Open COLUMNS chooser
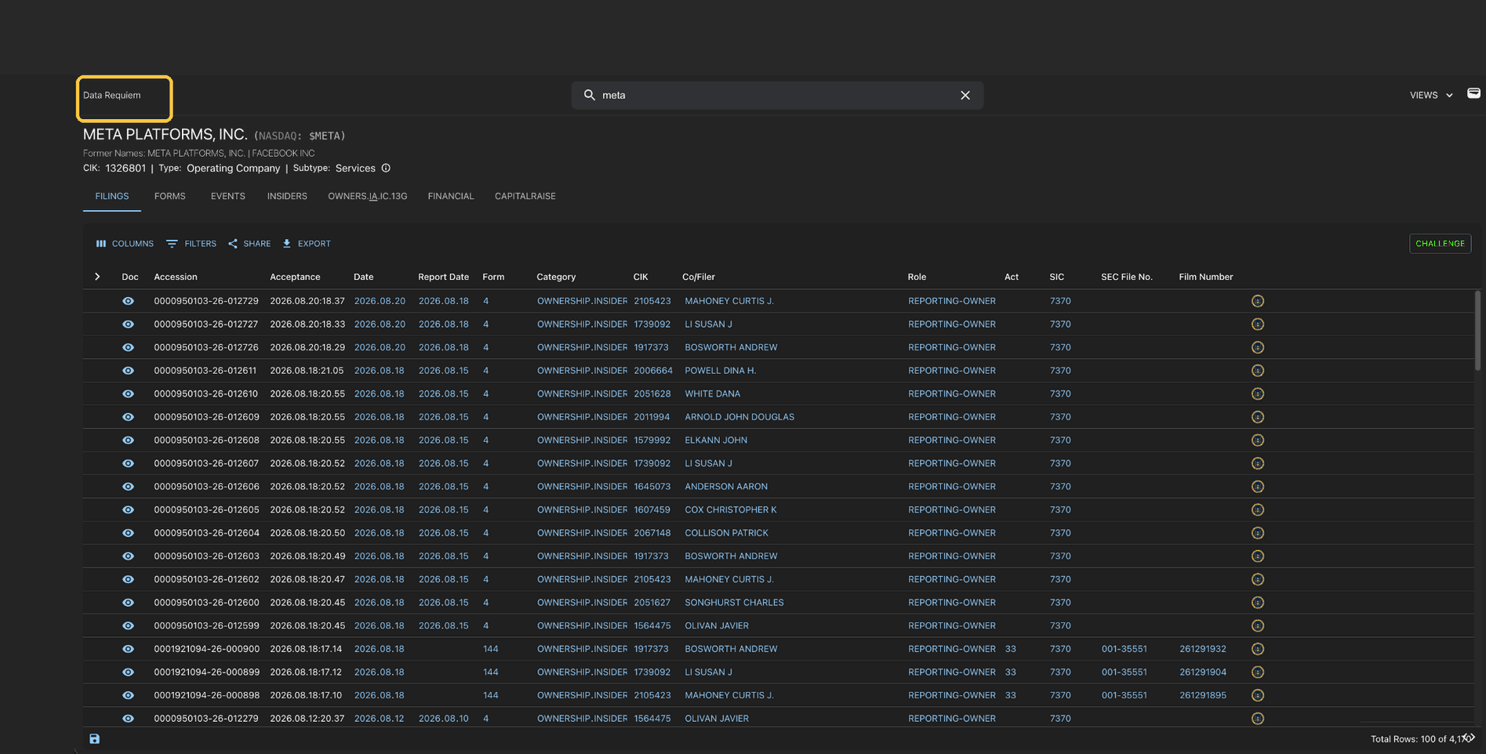Viewport: 1486px width, 754px height. (x=125, y=244)
